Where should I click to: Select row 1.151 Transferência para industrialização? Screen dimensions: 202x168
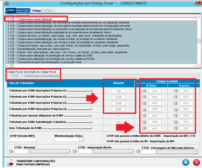101,62
